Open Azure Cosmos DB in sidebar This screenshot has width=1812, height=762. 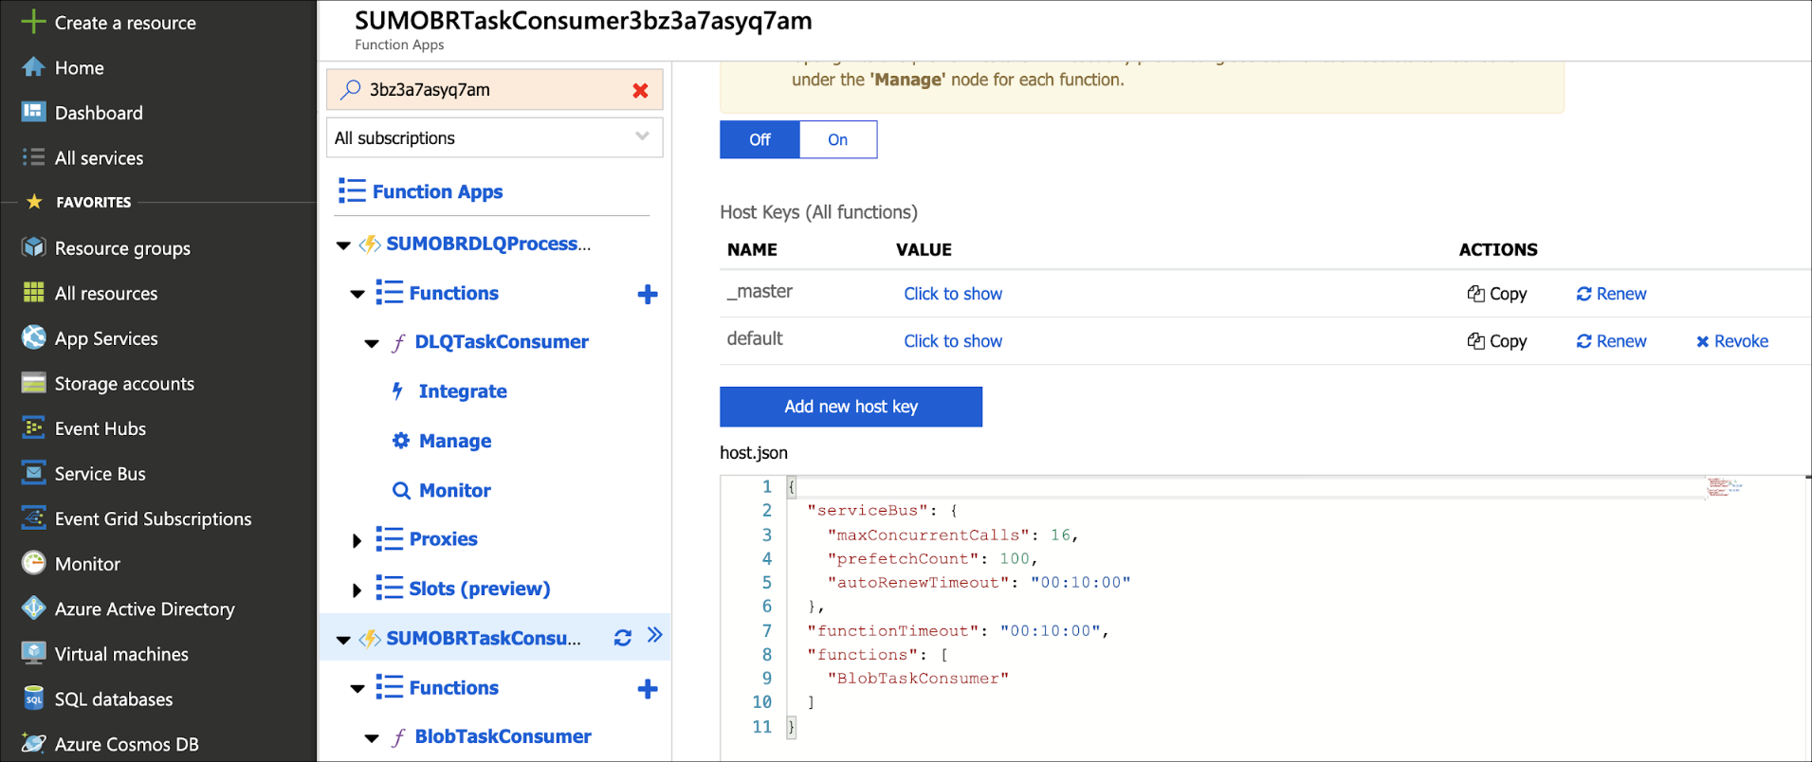click(126, 744)
